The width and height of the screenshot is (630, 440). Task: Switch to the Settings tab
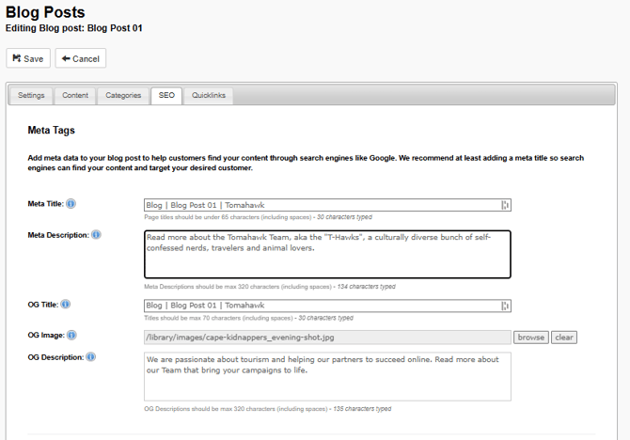coord(31,95)
